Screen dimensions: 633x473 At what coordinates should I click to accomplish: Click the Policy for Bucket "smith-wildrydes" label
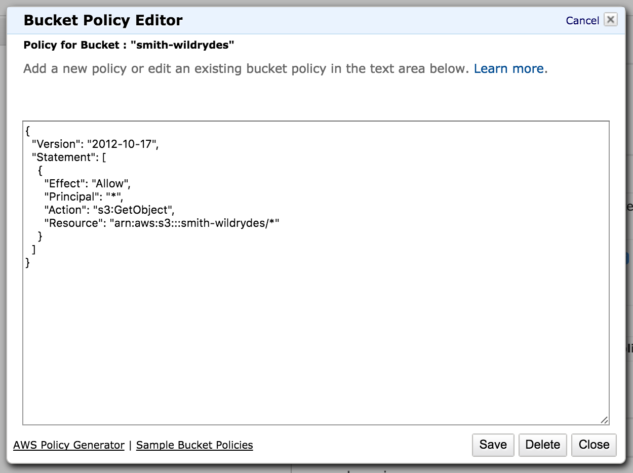tap(129, 45)
